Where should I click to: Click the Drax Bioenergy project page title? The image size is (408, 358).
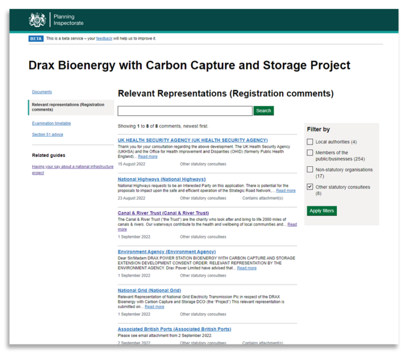click(190, 65)
